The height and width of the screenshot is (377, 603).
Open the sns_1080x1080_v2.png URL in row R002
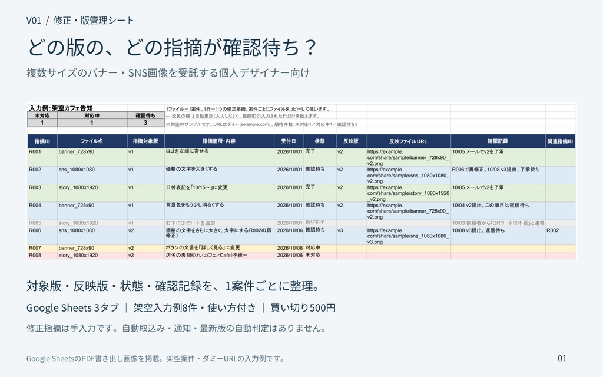pyautogui.click(x=408, y=176)
